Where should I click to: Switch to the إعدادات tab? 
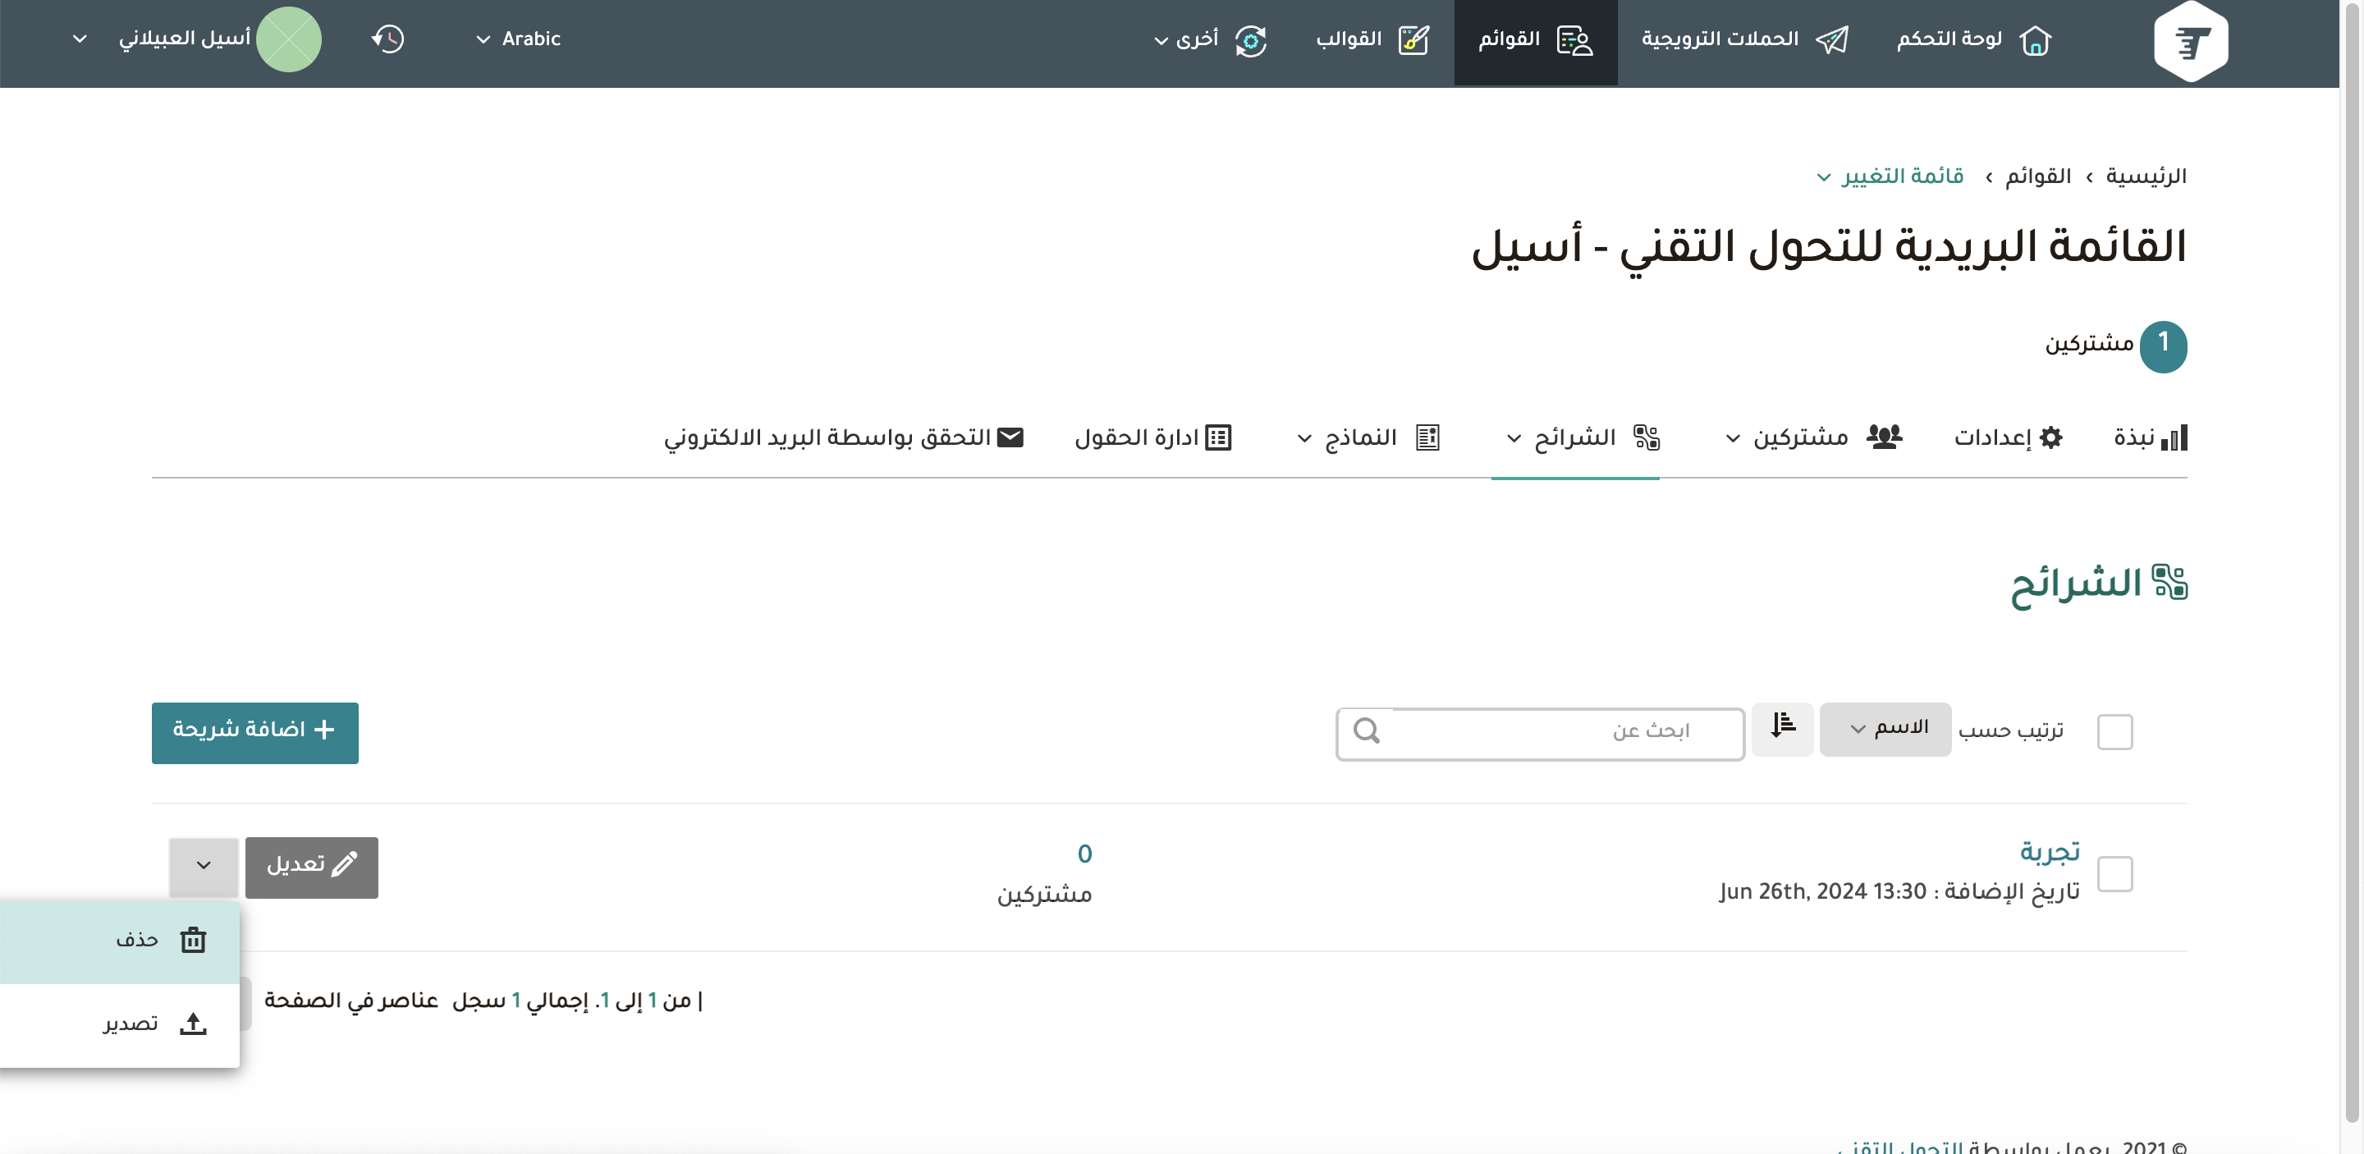(2007, 437)
